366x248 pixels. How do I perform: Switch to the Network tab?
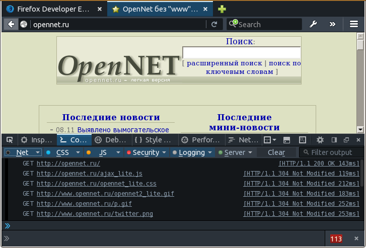pos(243,140)
